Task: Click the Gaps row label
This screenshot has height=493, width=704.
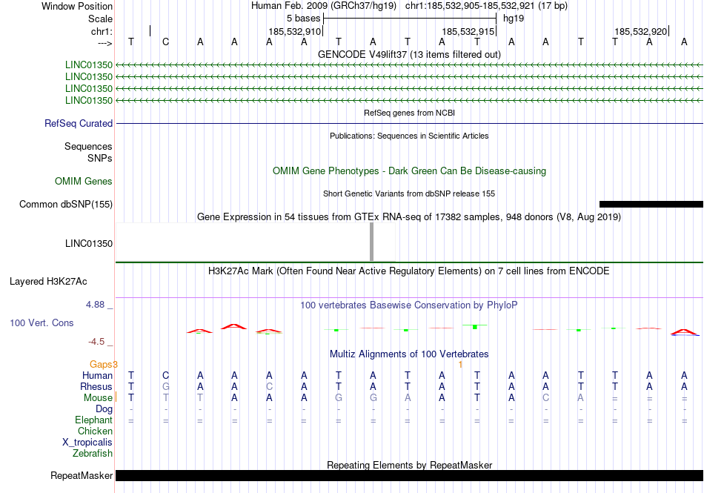Action: 101,364
